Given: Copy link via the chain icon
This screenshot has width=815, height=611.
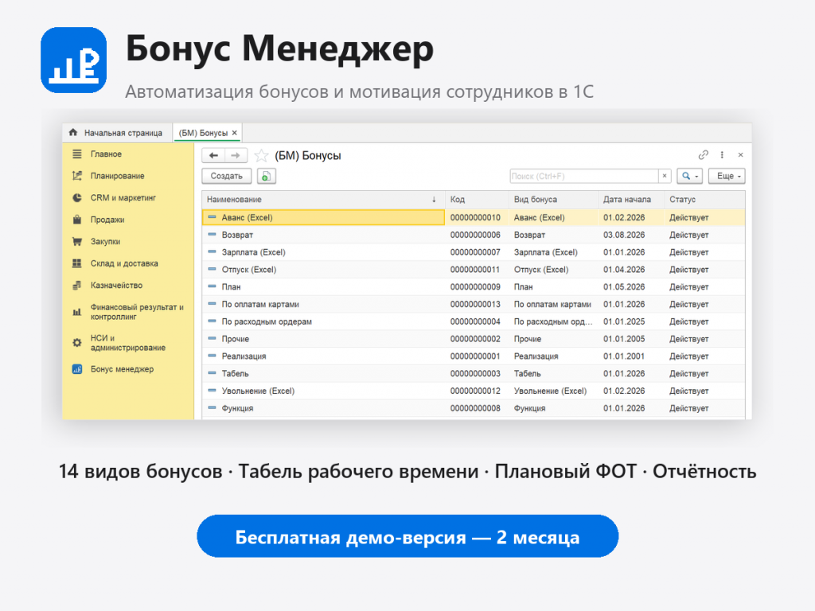Looking at the screenshot, I should coord(703,155).
